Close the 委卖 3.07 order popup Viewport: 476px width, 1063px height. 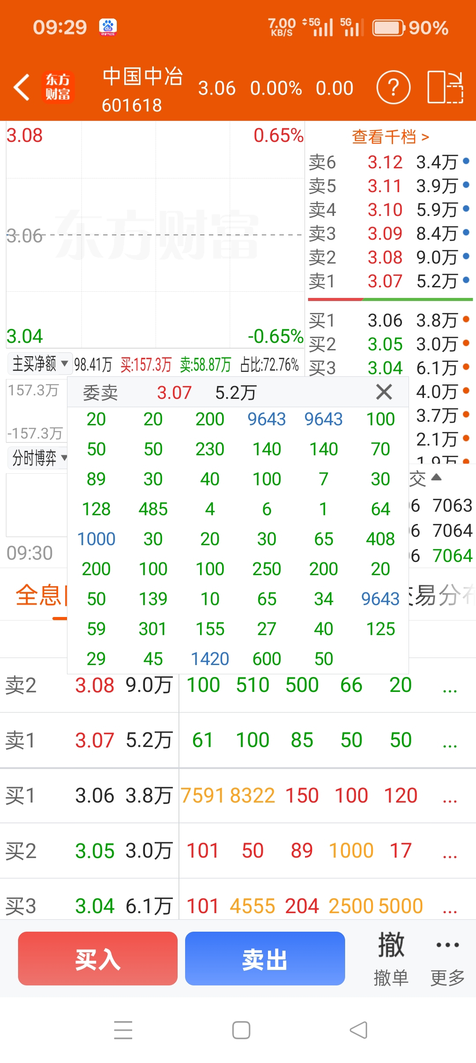tap(384, 392)
